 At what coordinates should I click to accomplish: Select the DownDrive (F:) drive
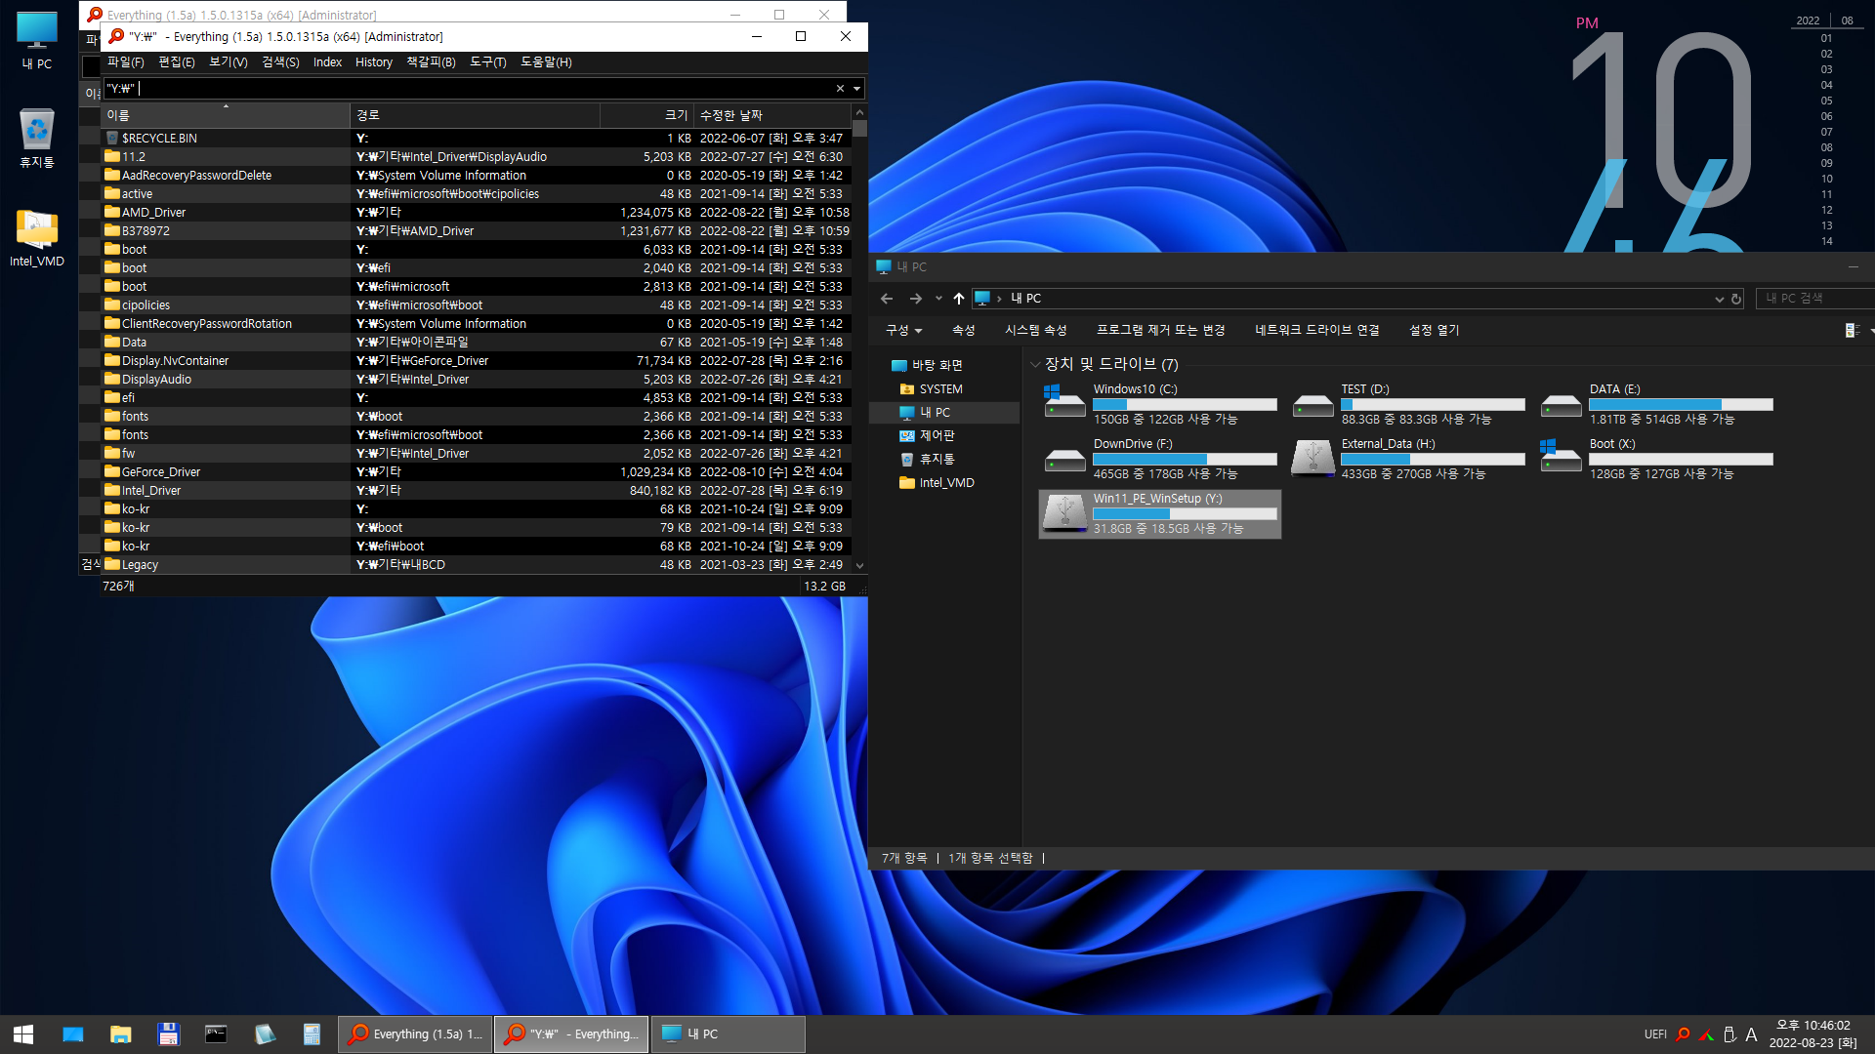1160,460
